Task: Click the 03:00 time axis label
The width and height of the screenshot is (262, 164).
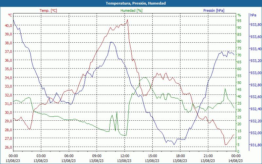Action: point(41,156)
